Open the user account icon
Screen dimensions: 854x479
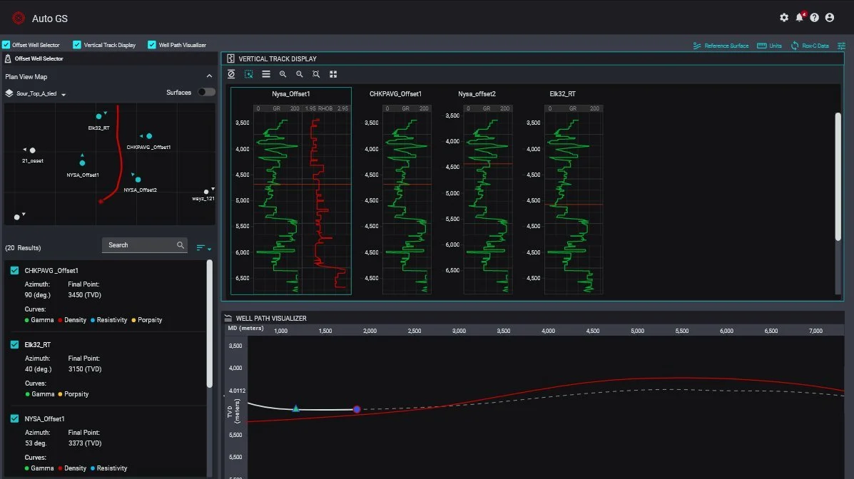(830, 17)
